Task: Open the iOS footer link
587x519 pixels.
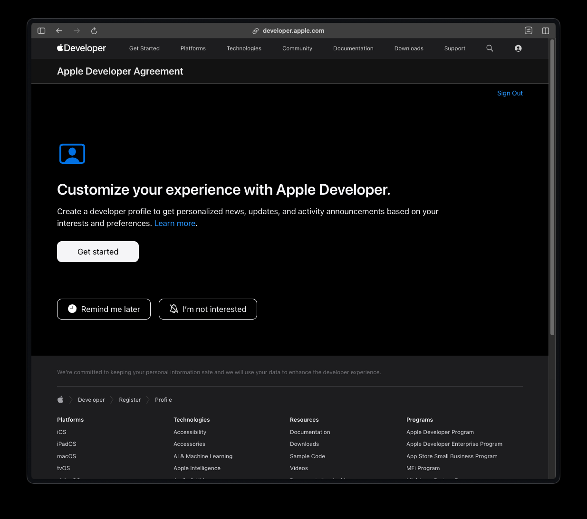Action: coord(62,432)
